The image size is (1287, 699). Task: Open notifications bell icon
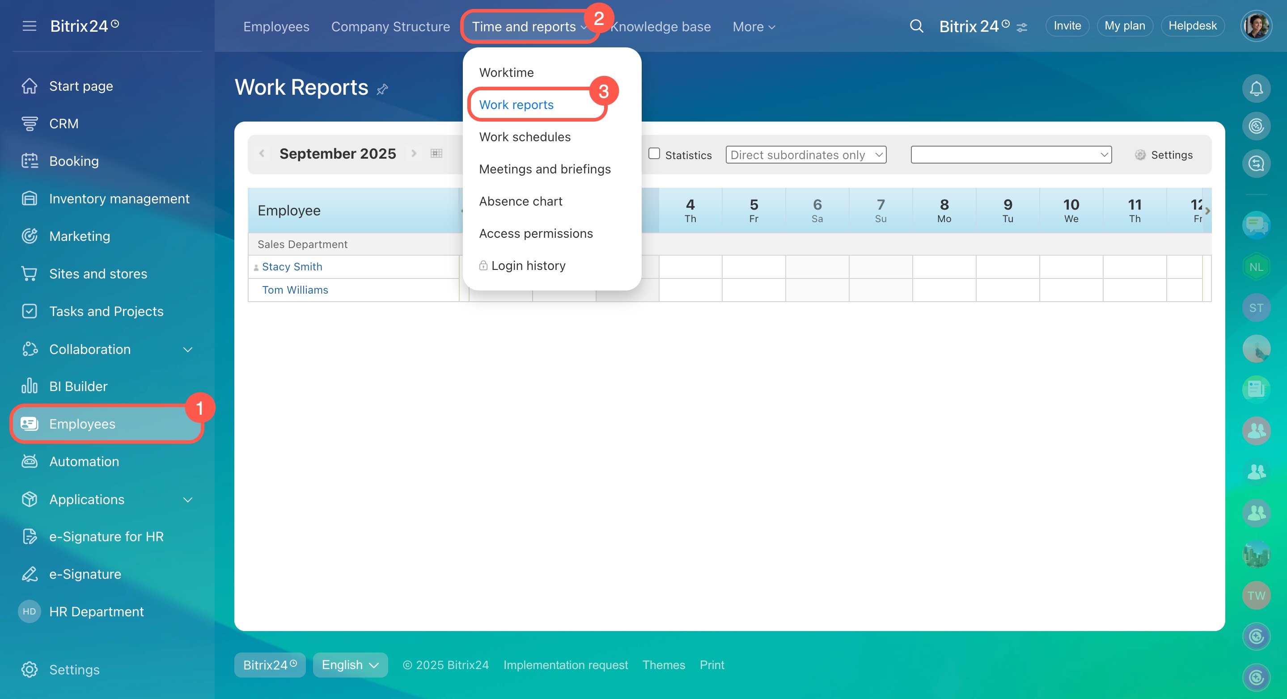point(1256,88)
